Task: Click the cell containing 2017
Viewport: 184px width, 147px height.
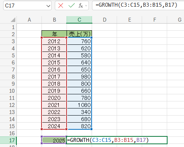Action: (x=54, y=77)
